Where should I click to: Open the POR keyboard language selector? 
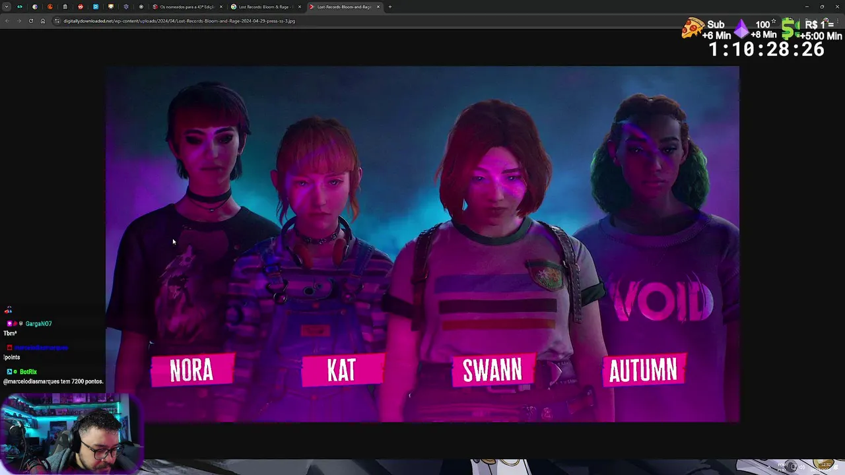click(x=782, y=467)
